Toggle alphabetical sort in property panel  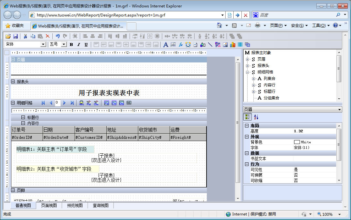tap(256, 117)
